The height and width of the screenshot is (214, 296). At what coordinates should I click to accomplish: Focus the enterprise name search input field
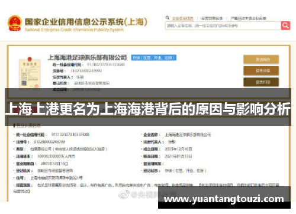pos(223,25)
